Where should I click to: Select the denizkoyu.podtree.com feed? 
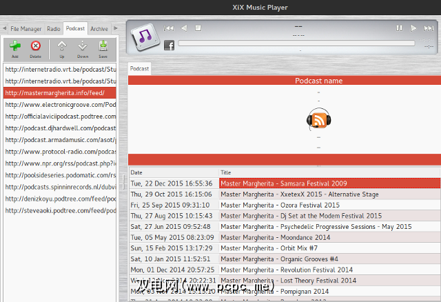pos(60,199)
